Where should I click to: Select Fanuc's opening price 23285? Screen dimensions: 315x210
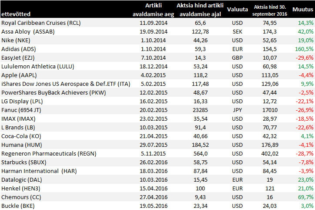coord(200,110)
